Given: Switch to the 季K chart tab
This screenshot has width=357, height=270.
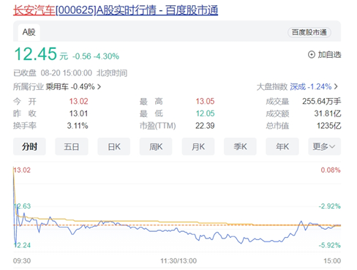Looking at the screenshot, I should tap(240, 146).
